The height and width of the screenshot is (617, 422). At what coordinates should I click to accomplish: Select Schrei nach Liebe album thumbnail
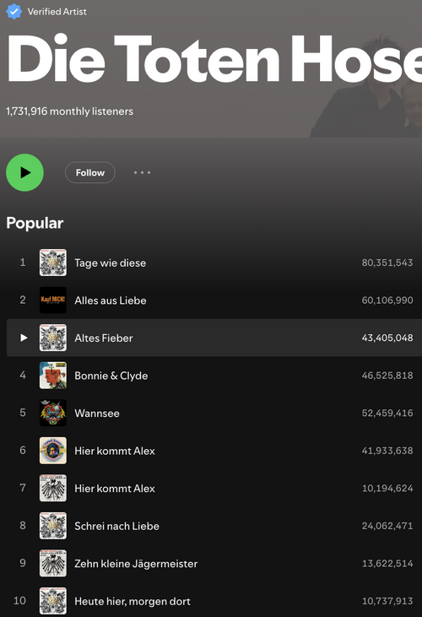click(53, 526)
